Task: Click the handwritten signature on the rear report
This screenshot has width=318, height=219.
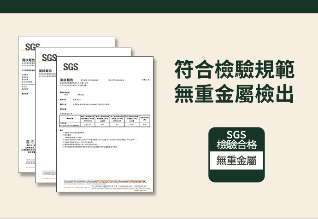Action: (x=30, y=142)
